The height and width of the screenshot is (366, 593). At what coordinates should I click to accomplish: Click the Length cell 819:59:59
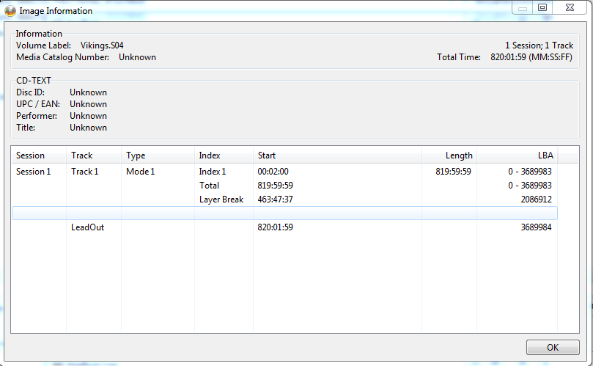(x=453, y=172)
